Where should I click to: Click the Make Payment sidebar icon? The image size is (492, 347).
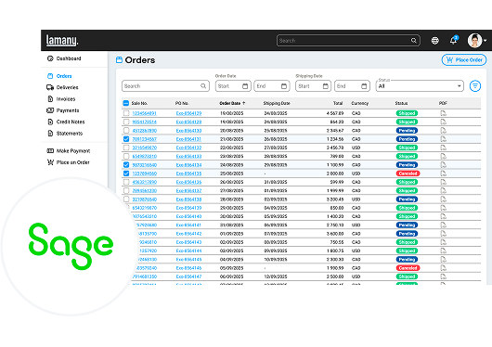(x=50, y=151)
